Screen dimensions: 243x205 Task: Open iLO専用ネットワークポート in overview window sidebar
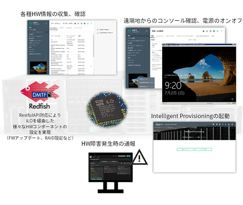pyautogui.click(x=135, y=50)
